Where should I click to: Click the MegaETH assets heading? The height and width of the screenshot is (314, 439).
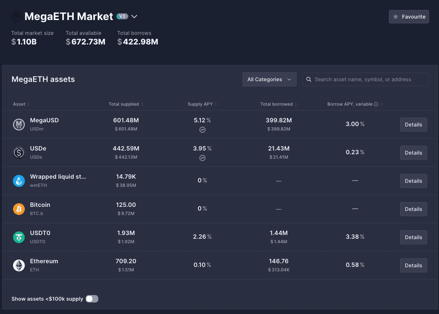pos(43,79)
